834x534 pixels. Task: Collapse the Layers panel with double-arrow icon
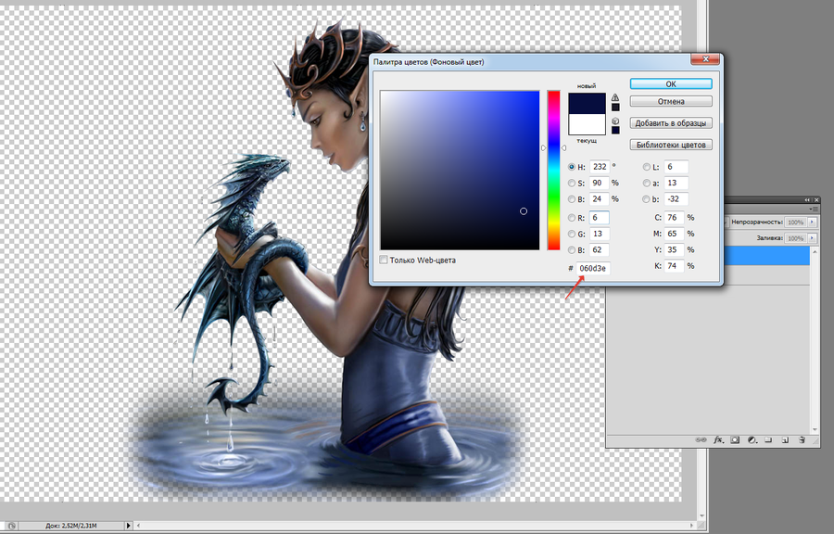[x=807, y=200]
